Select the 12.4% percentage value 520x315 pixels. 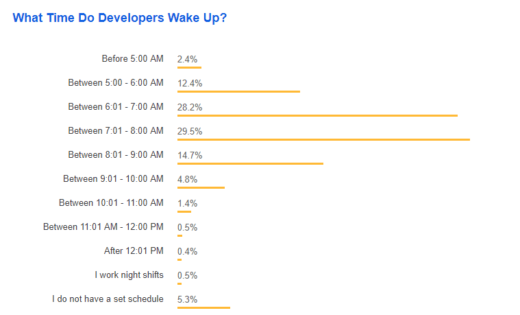[x=190, y=83]
